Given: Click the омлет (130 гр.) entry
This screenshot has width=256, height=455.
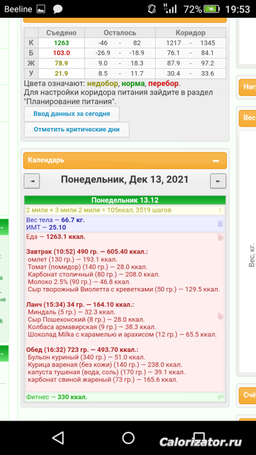Looking at the screenshot, I should point(72,259).
